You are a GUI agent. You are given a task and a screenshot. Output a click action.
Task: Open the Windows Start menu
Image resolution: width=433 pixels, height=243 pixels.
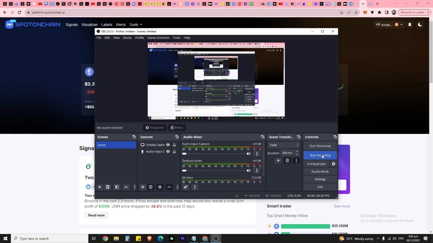tap(5, 239)
